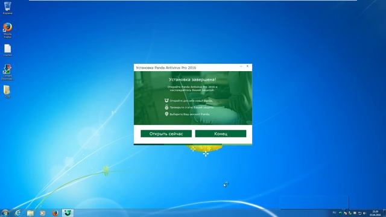Click the green round tray icon
Viewport: 386px width, 217px height.
coord(340,213)
